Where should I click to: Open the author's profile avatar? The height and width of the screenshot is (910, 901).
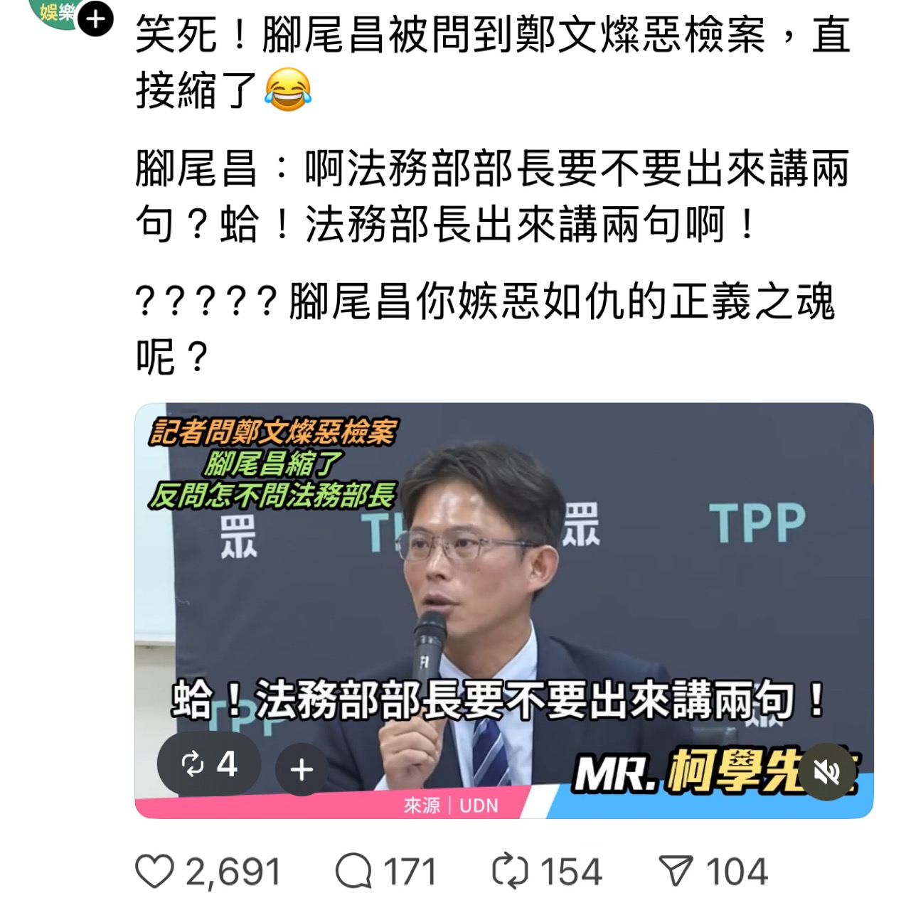click(x=57, y=12)
